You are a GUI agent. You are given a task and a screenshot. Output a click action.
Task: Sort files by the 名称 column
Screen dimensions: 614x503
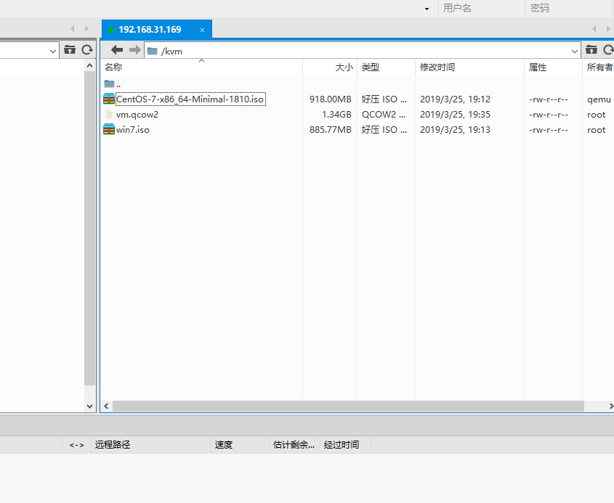pos(201,68)
